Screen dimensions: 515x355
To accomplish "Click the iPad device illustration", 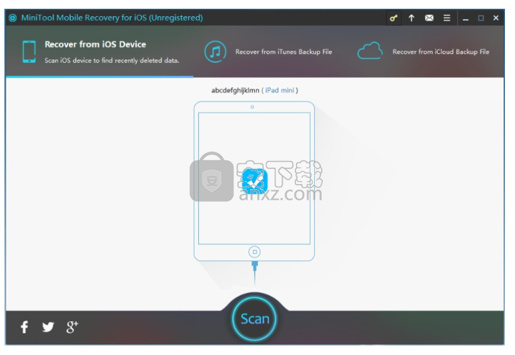I will 254,181.
